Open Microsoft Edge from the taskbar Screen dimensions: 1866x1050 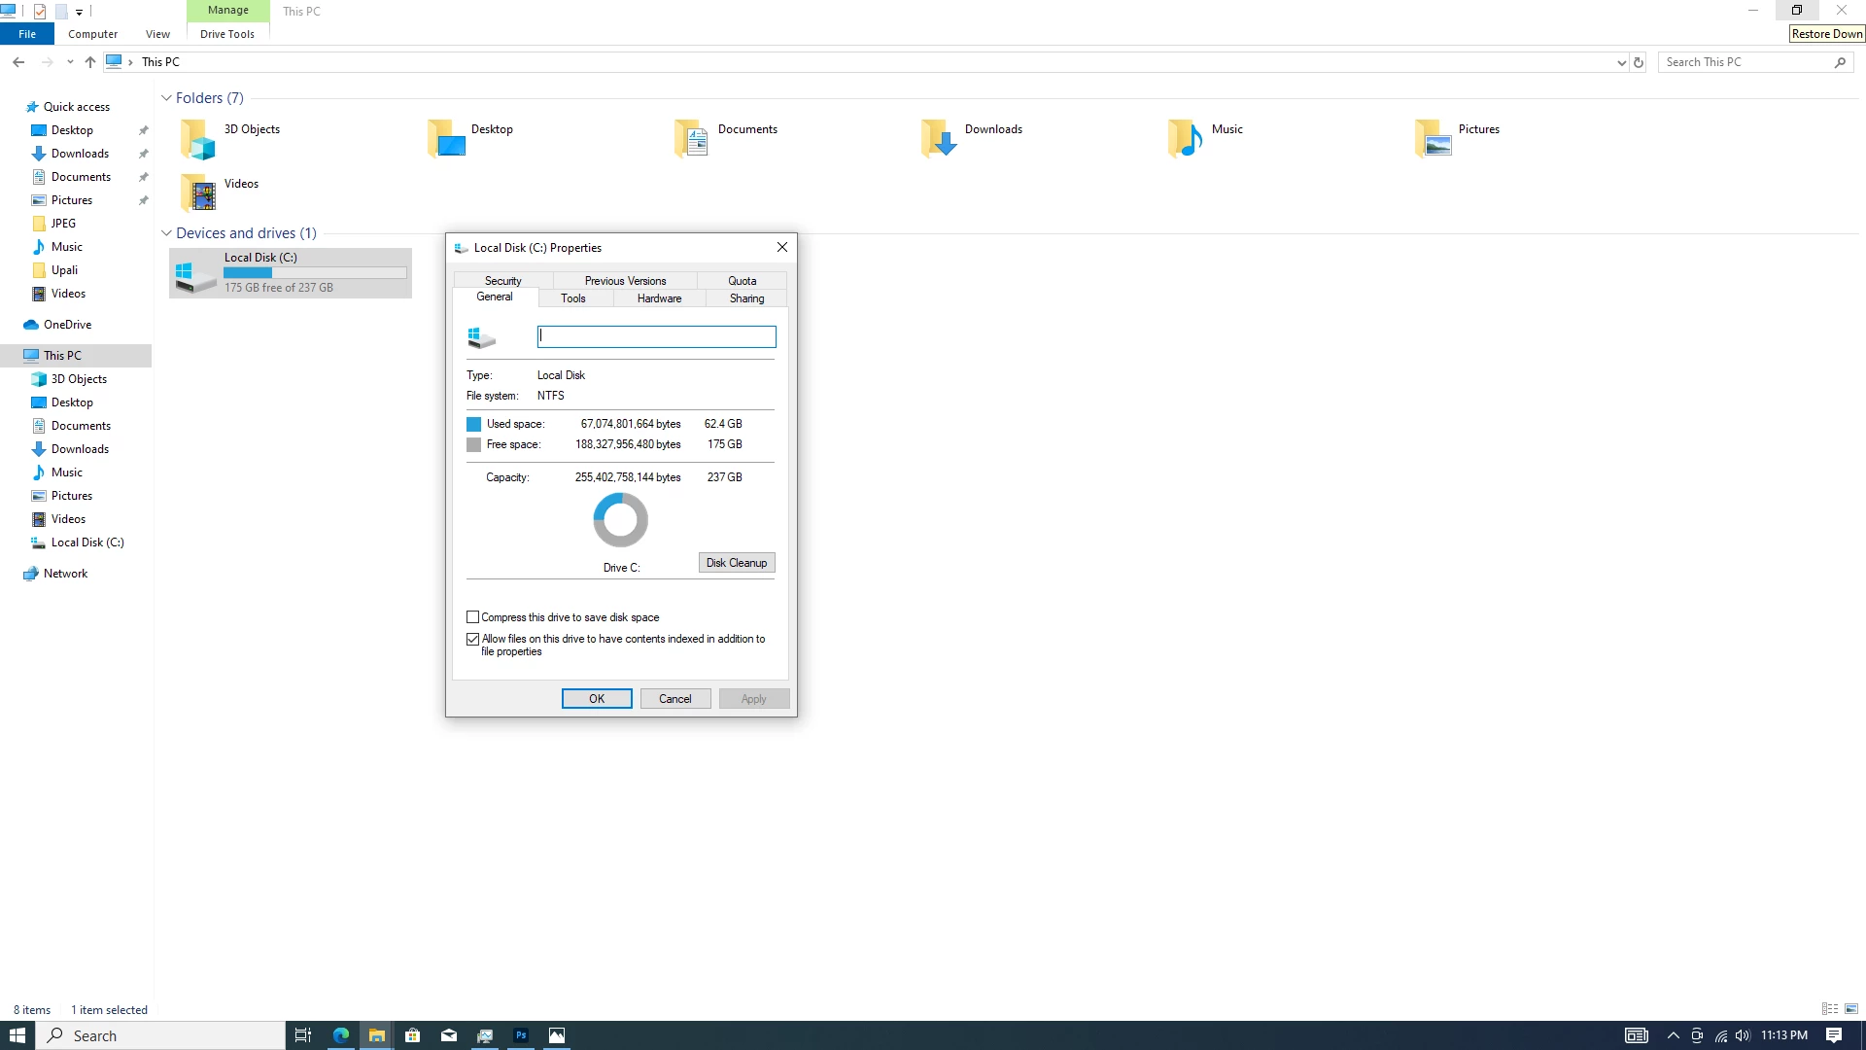pos(341,1035)
